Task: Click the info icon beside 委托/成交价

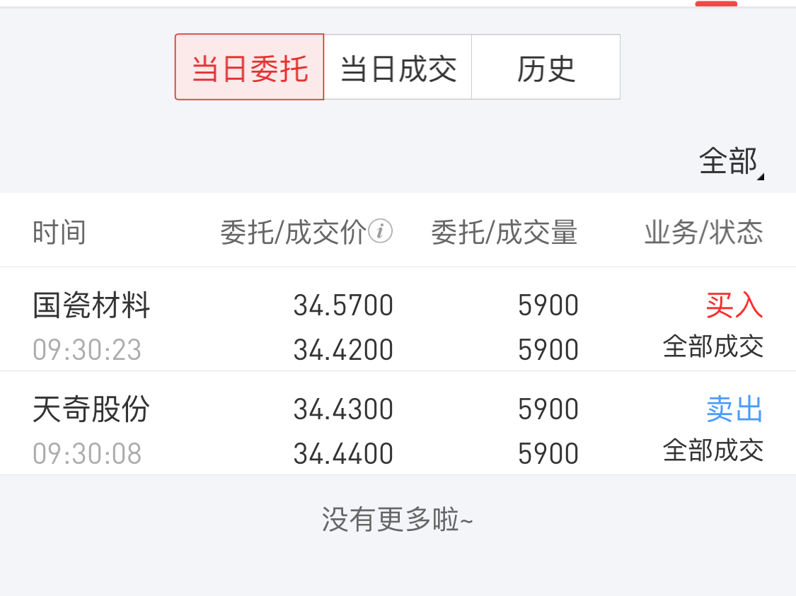Action: tap(381, 231)
